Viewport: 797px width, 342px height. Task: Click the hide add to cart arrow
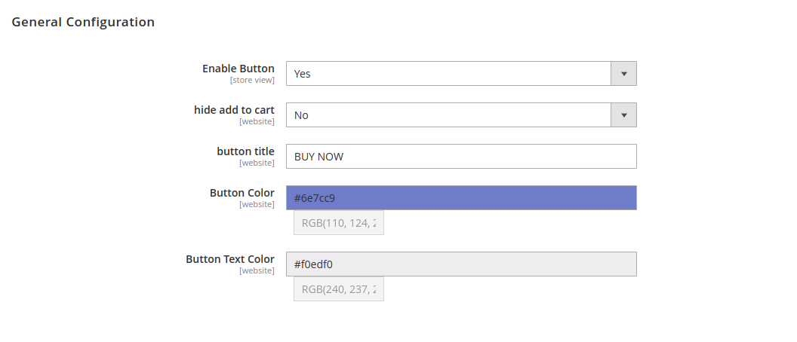[x=623, y=115]
